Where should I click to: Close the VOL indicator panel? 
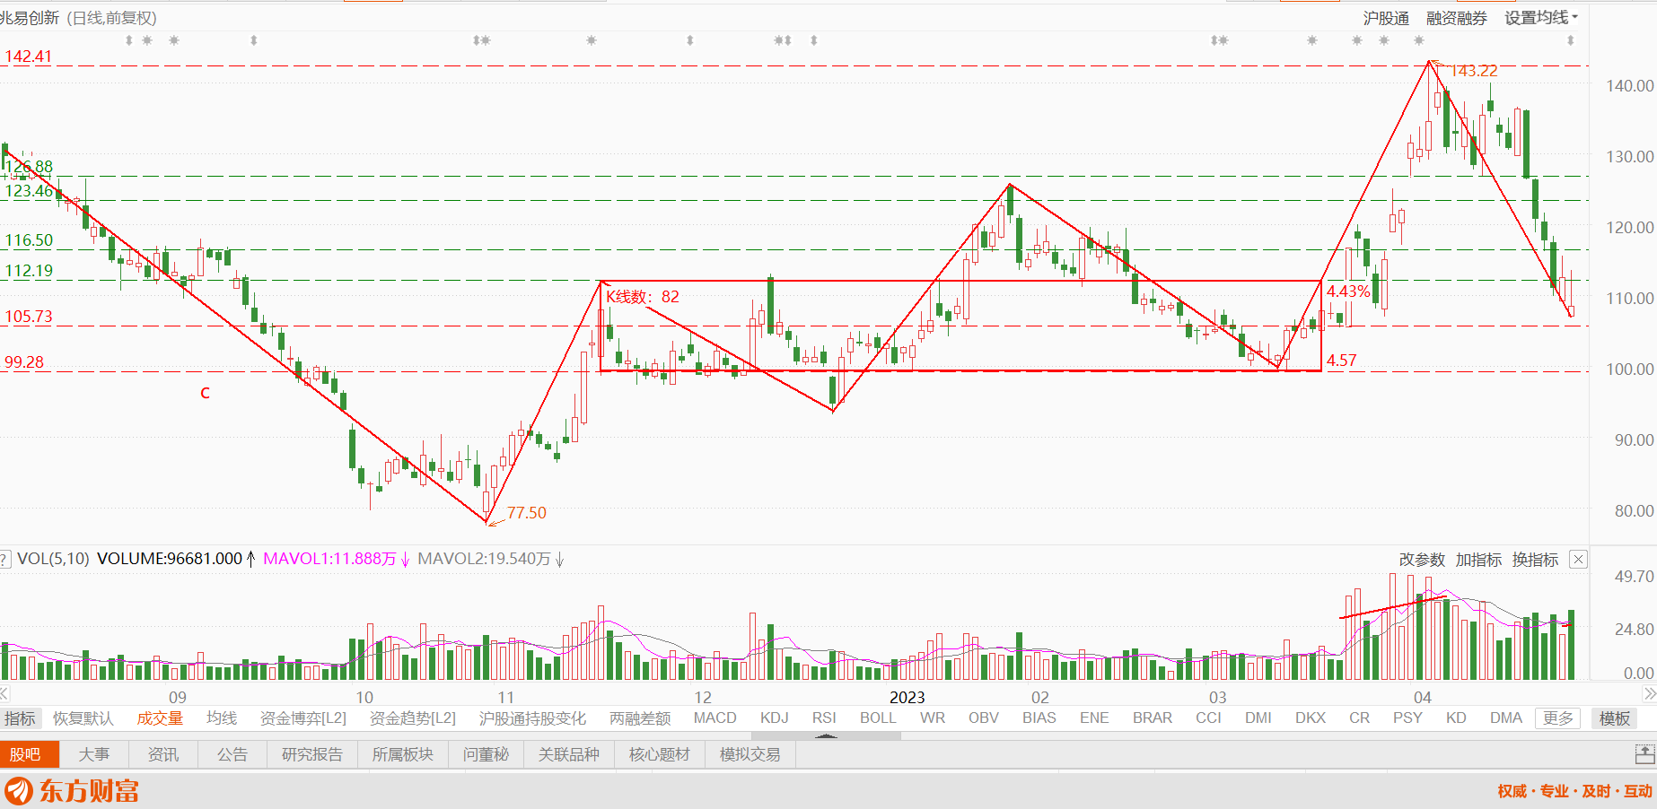coord(1578,560)
